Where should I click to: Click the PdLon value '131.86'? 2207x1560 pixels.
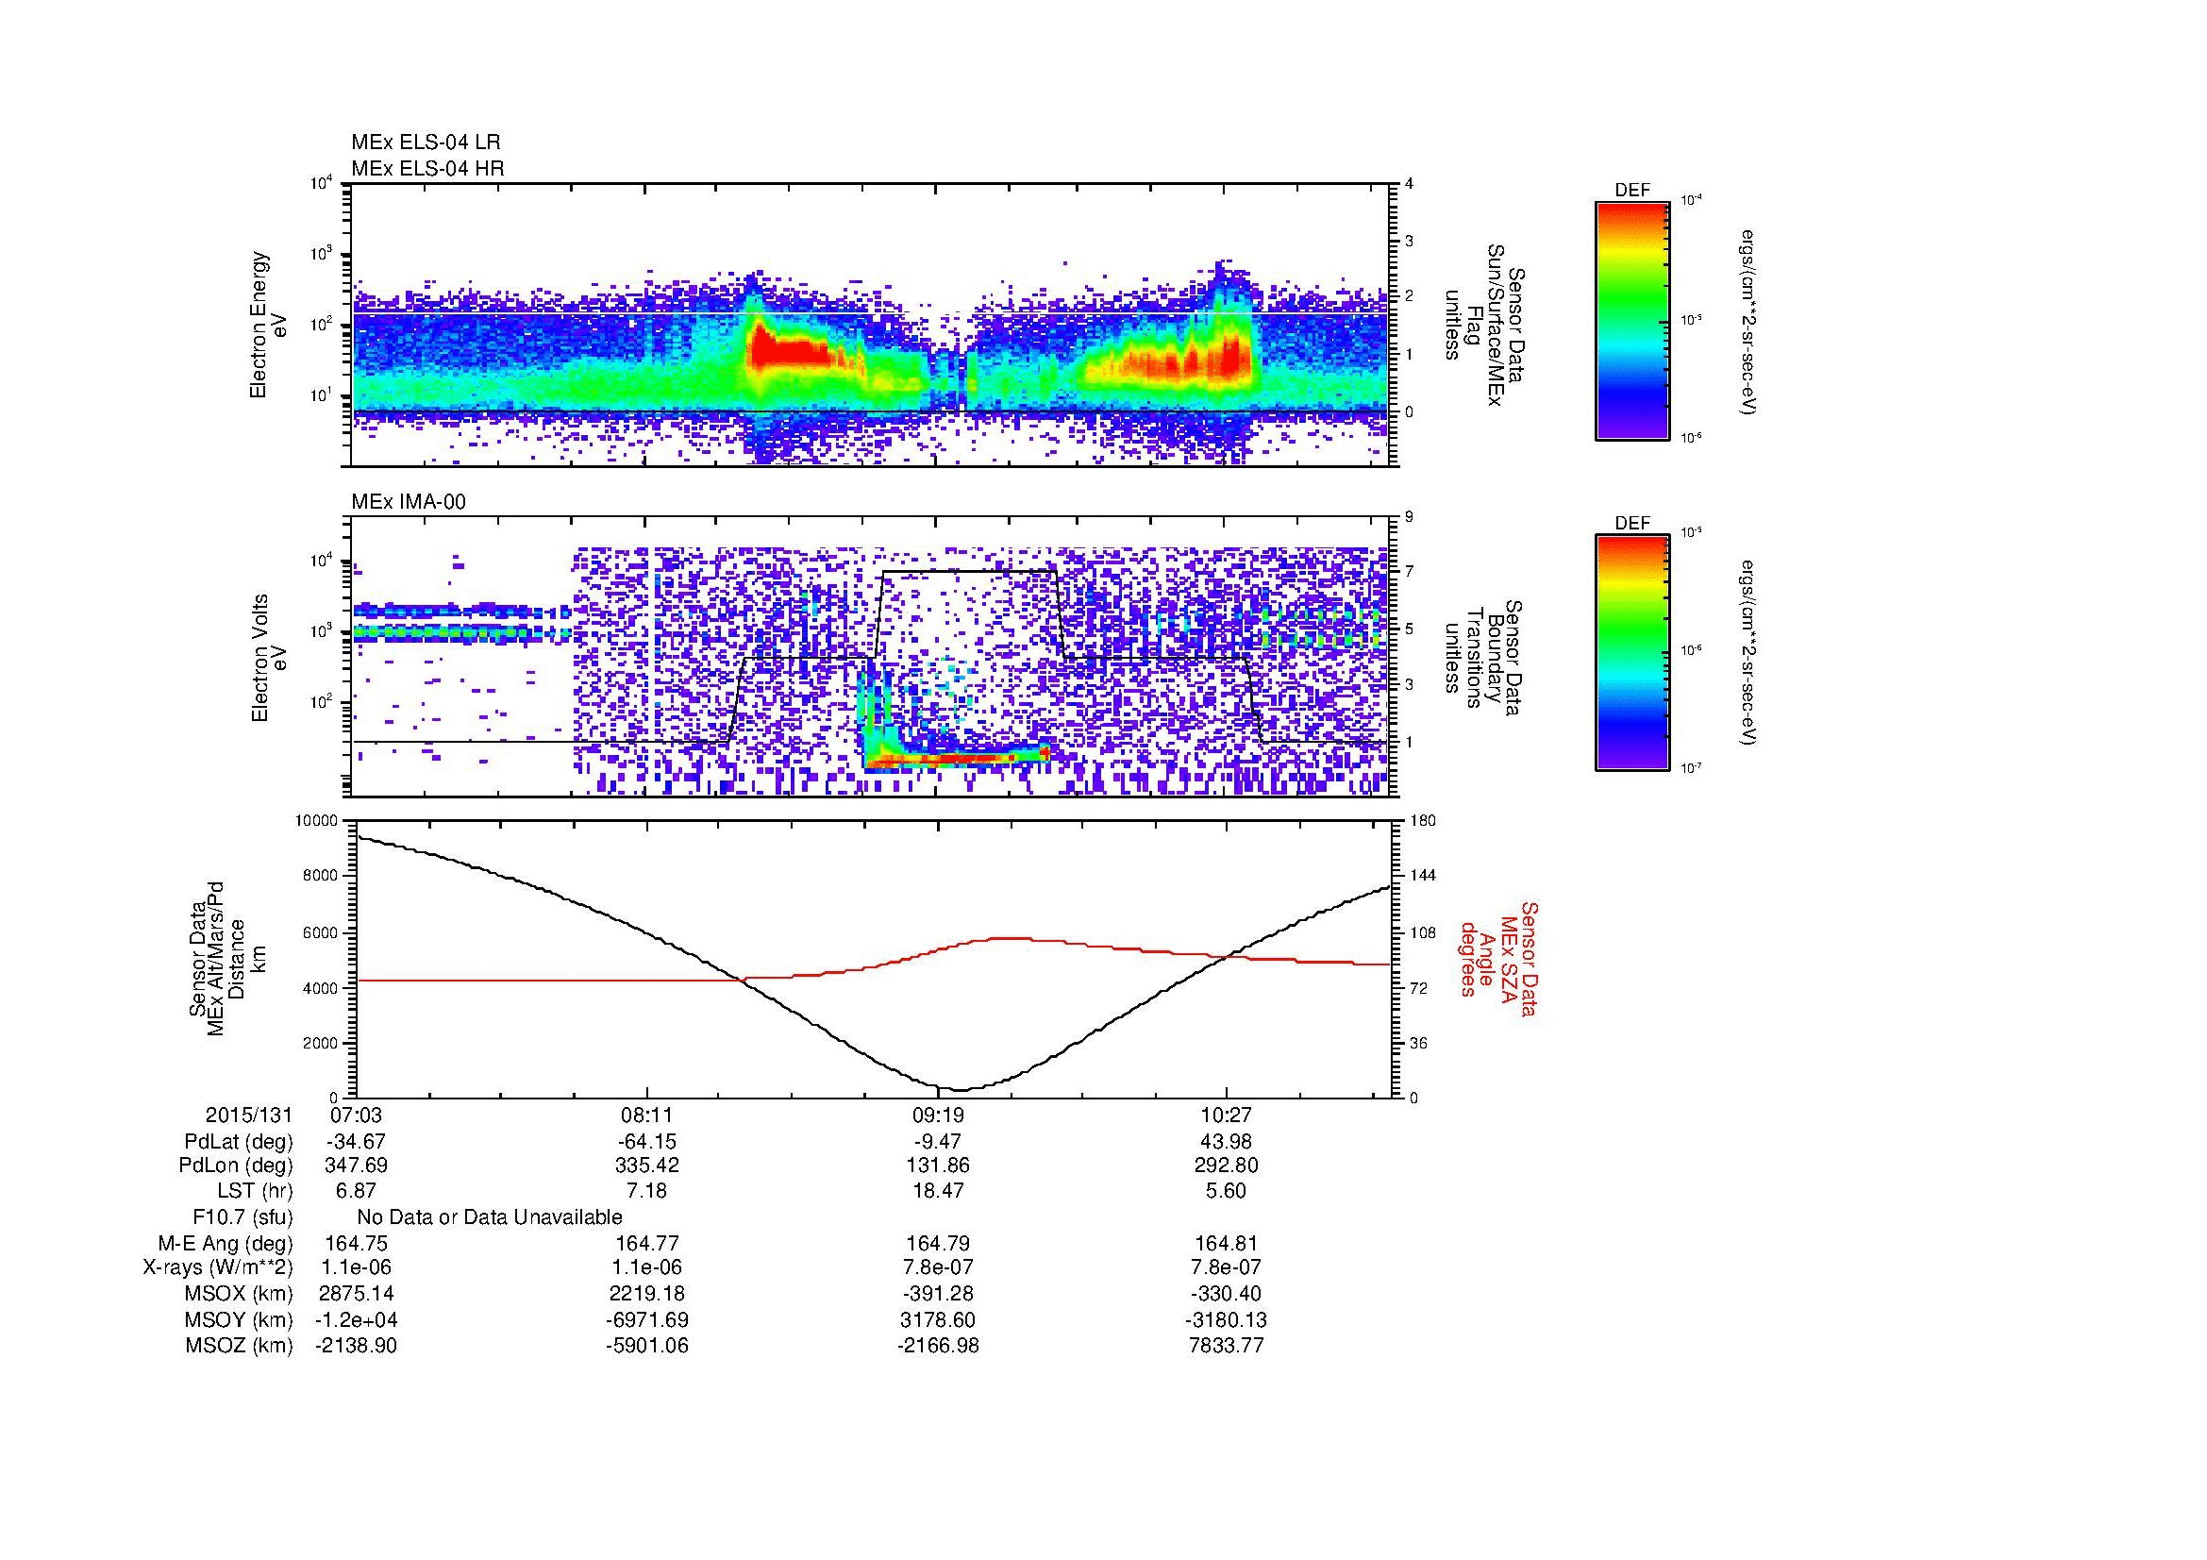click(937, 1166)
